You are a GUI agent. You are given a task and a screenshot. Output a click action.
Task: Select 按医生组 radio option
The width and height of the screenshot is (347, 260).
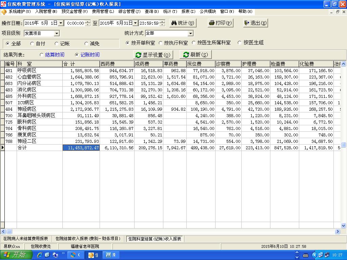pyautogui.click(x=239, y=43)
